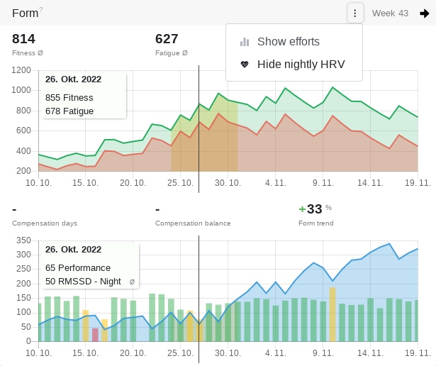Click the 19.11. label on upper chart axis
Image resolution: width=436 pixels, height=366 pixels.
click(x=418, y=183)
